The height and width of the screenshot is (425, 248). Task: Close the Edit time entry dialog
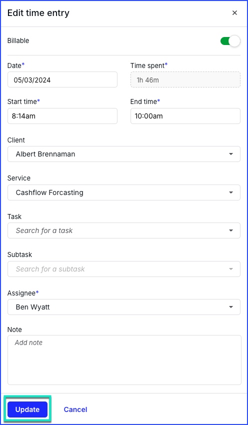[x=234, y=12]
